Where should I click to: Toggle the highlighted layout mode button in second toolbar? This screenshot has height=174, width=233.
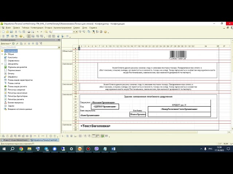(x=29, y=36)
